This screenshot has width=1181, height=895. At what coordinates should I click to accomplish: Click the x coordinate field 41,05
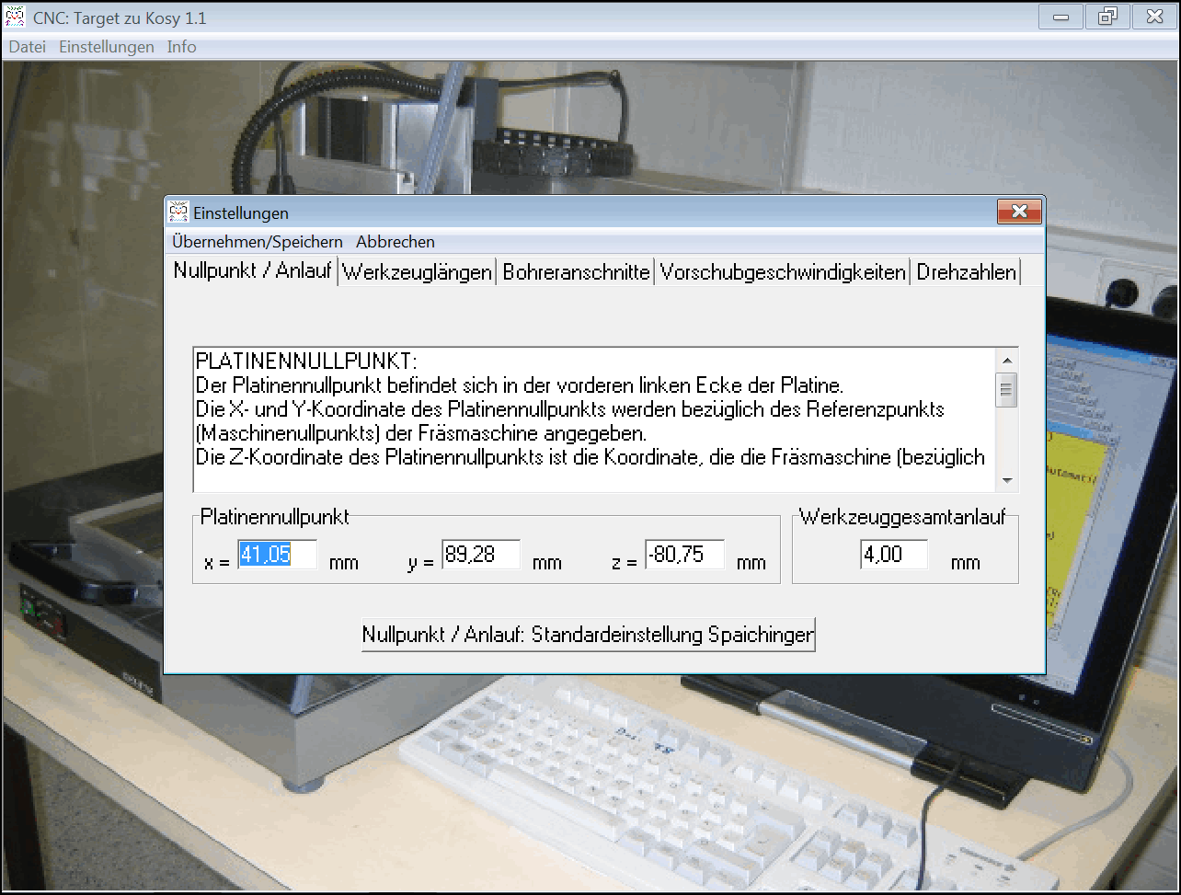point(278,555)
